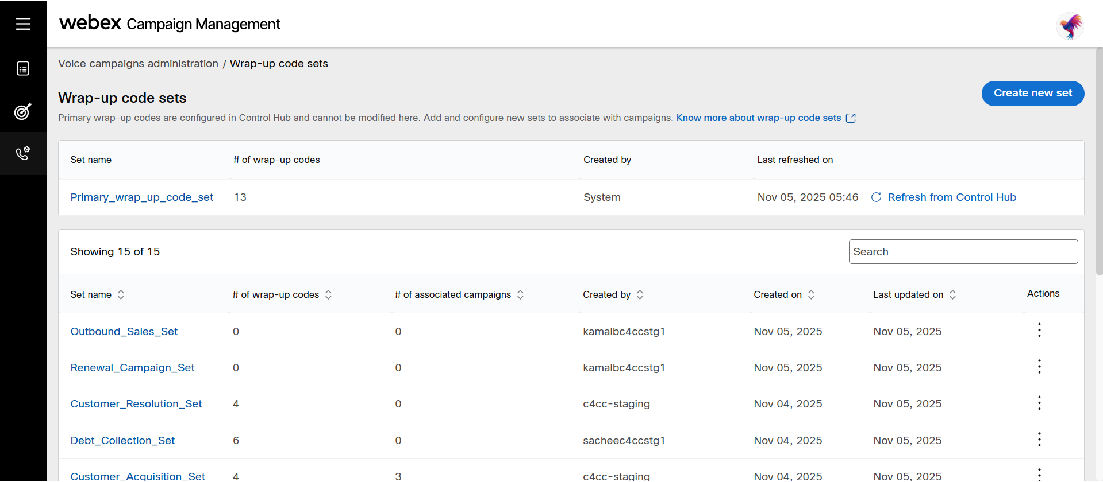Sort the table by Created on
The height and width of the screenshot is (482, 1103).
(x=811, y=294)
